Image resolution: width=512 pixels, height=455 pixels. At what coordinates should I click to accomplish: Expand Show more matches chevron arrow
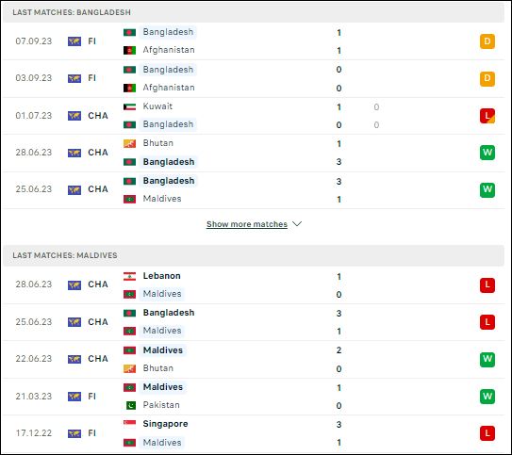(297, 224)
